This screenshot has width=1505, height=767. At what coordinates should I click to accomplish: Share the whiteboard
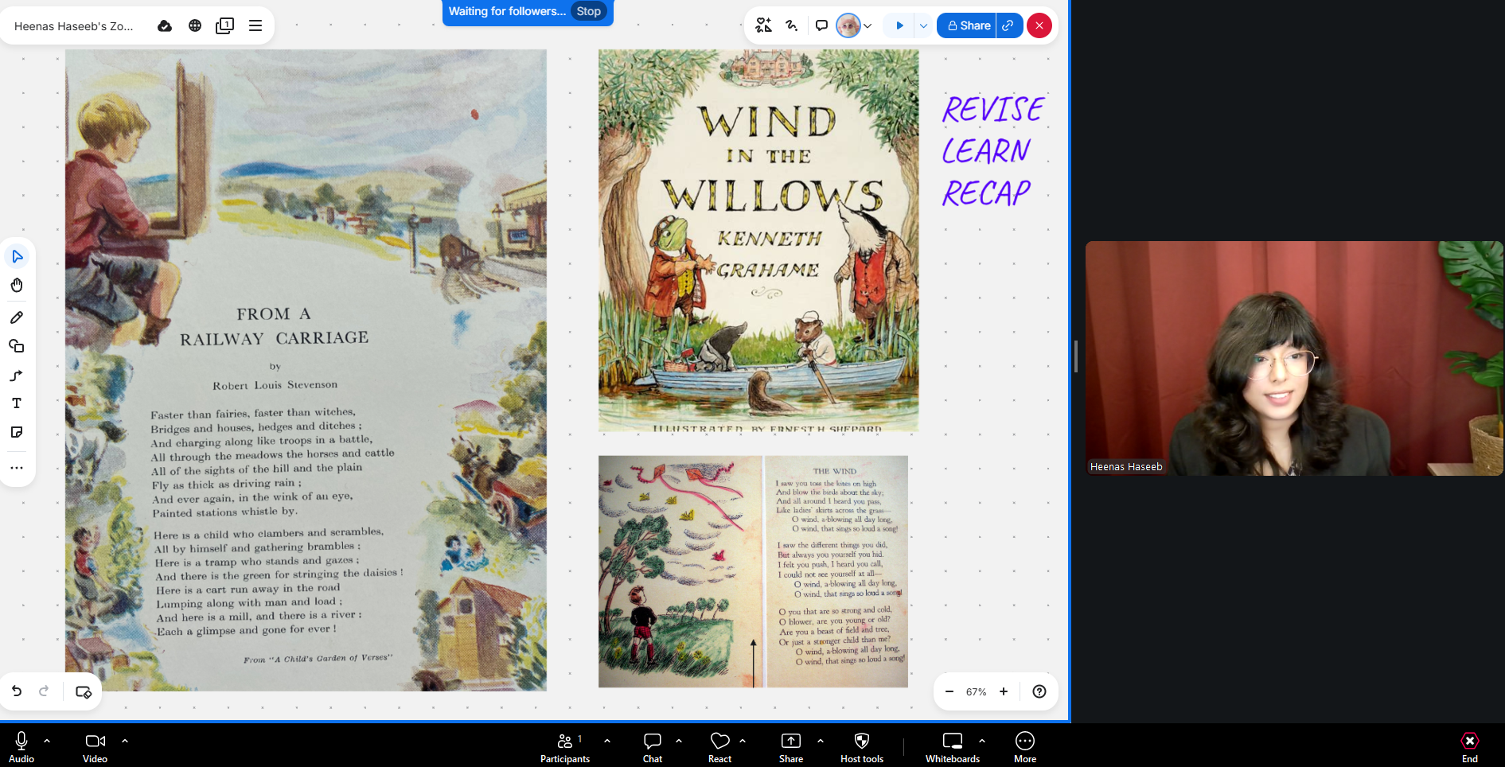967,25
